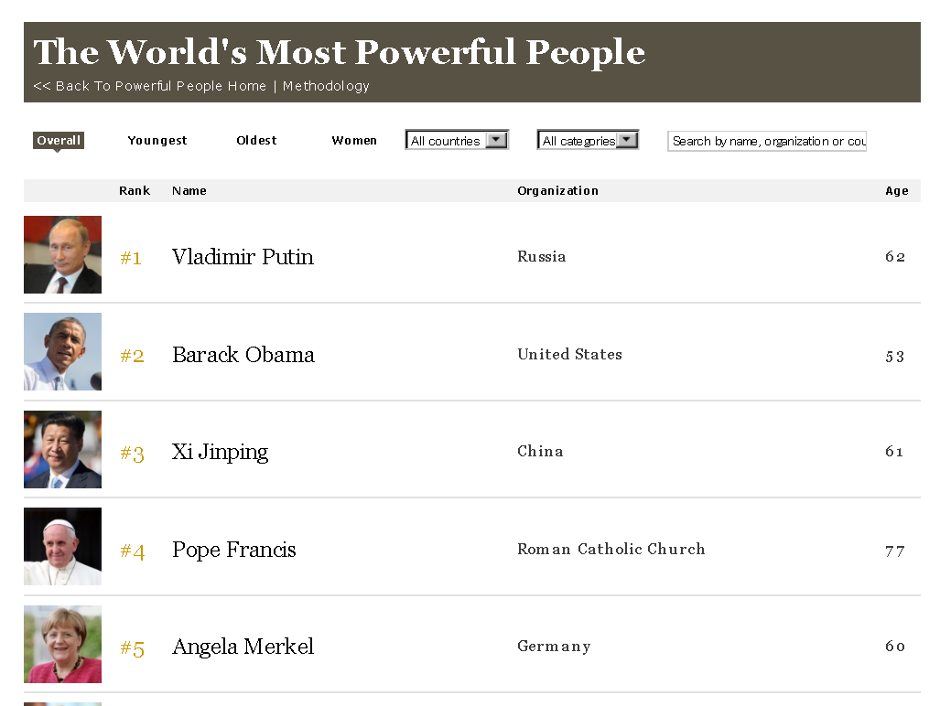Expand the All countries dropdown

point(457,141)
